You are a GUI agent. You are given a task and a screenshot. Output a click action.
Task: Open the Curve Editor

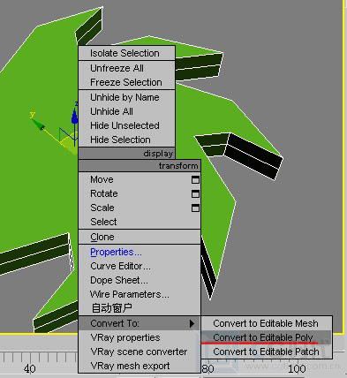(140, 267)
